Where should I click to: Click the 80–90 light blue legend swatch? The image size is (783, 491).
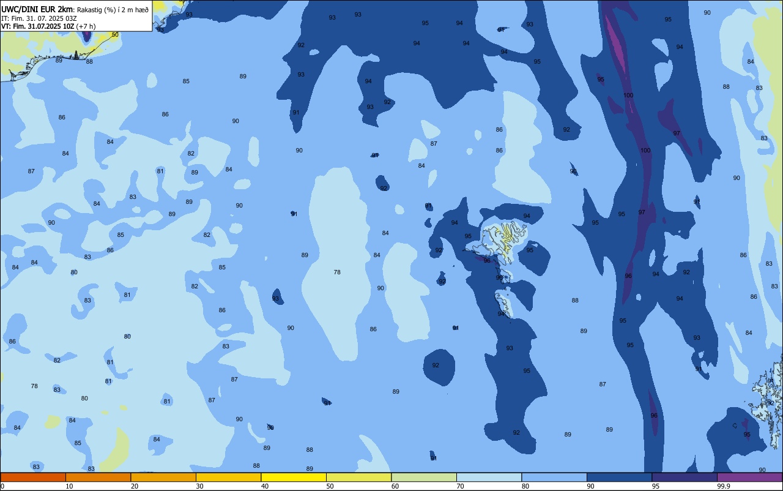pos(554,477)
